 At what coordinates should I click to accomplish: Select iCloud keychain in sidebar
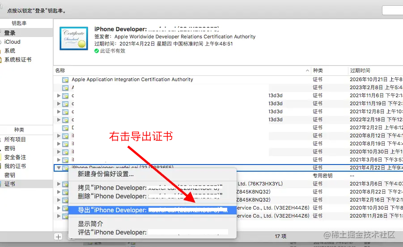click(26, 42)
